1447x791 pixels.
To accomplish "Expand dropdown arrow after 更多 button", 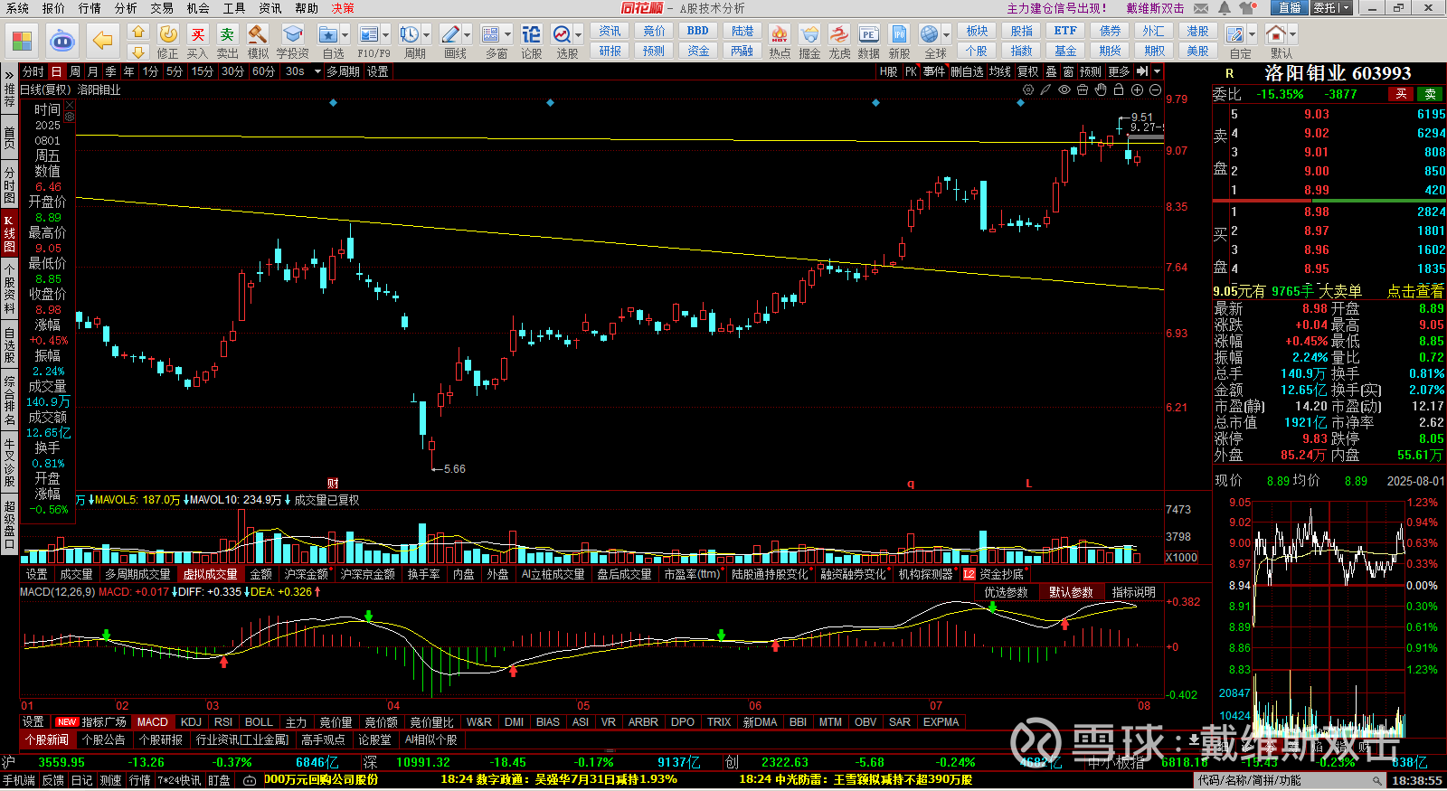I will 1158,71.
